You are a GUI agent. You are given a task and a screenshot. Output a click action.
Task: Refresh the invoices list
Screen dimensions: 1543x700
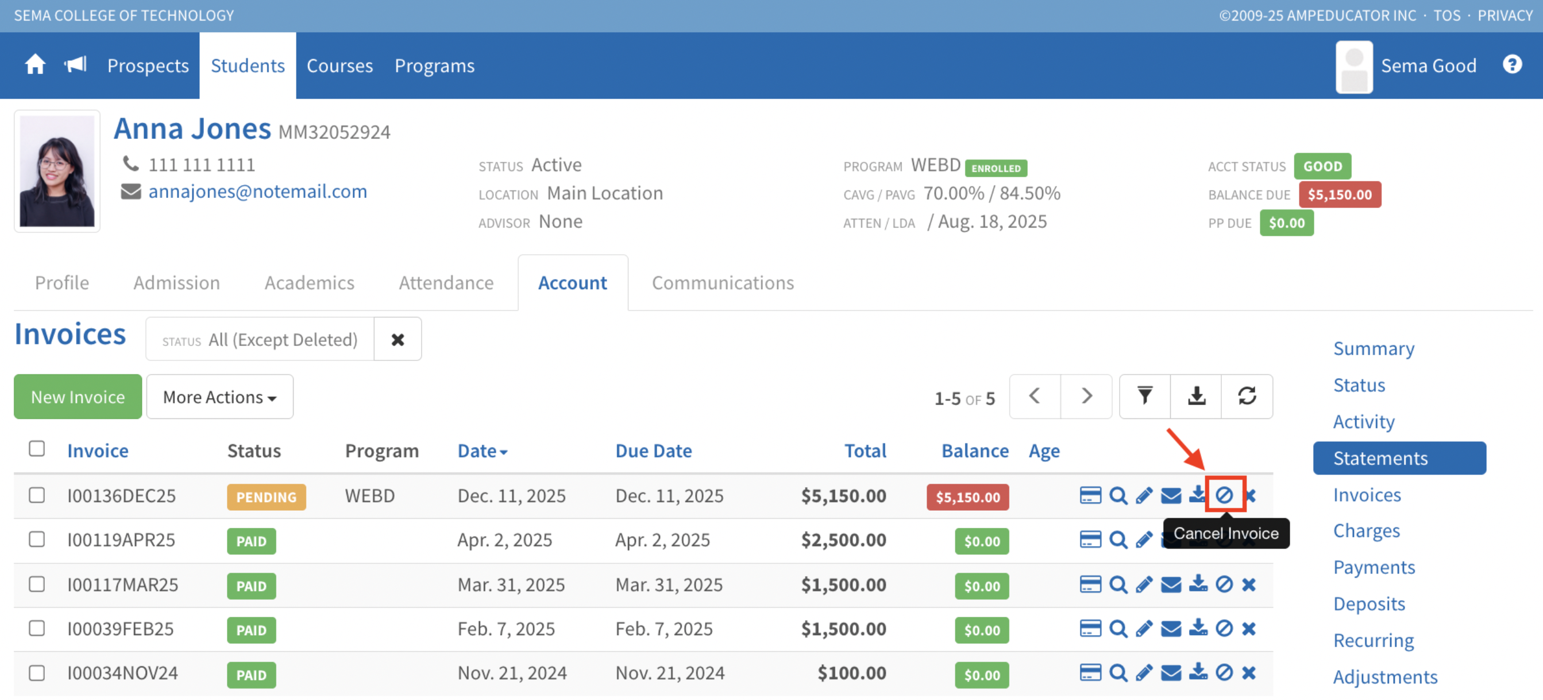pyautogui.click(x=1247, y=396)
